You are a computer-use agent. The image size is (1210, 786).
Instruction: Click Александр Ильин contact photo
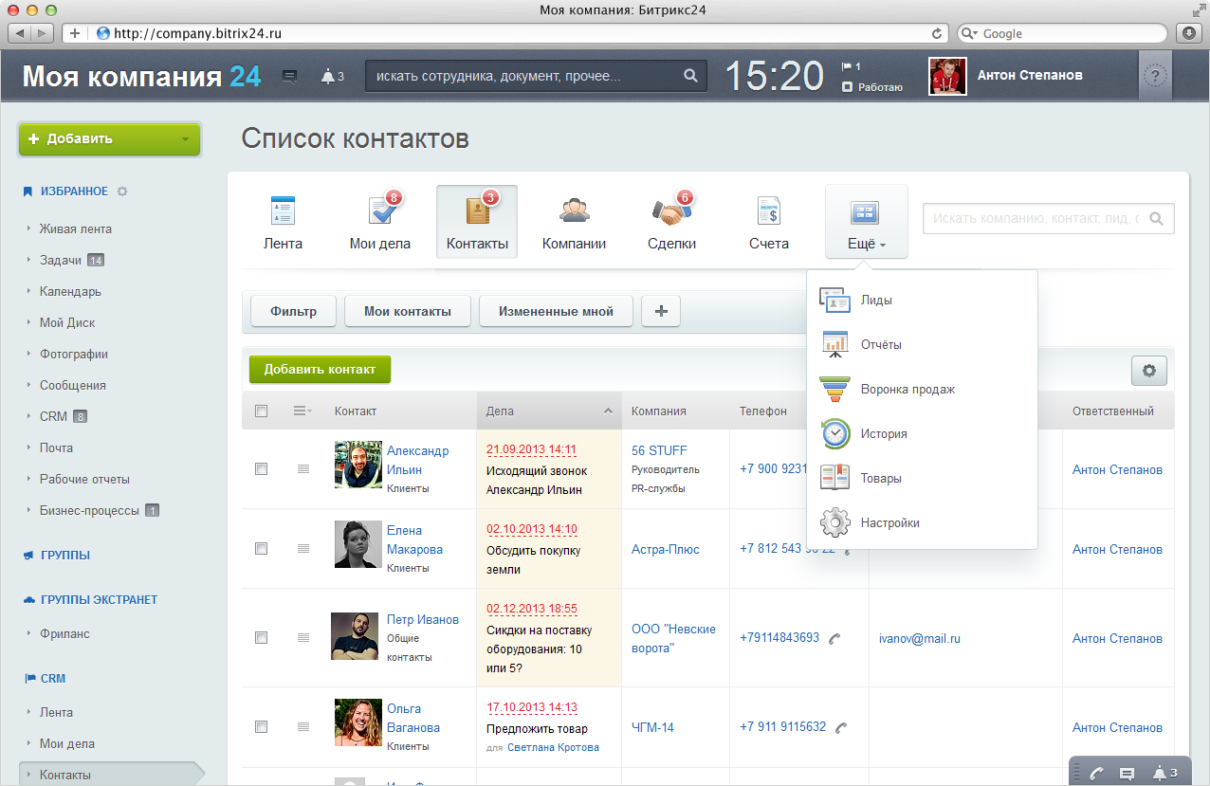(358, 465)
